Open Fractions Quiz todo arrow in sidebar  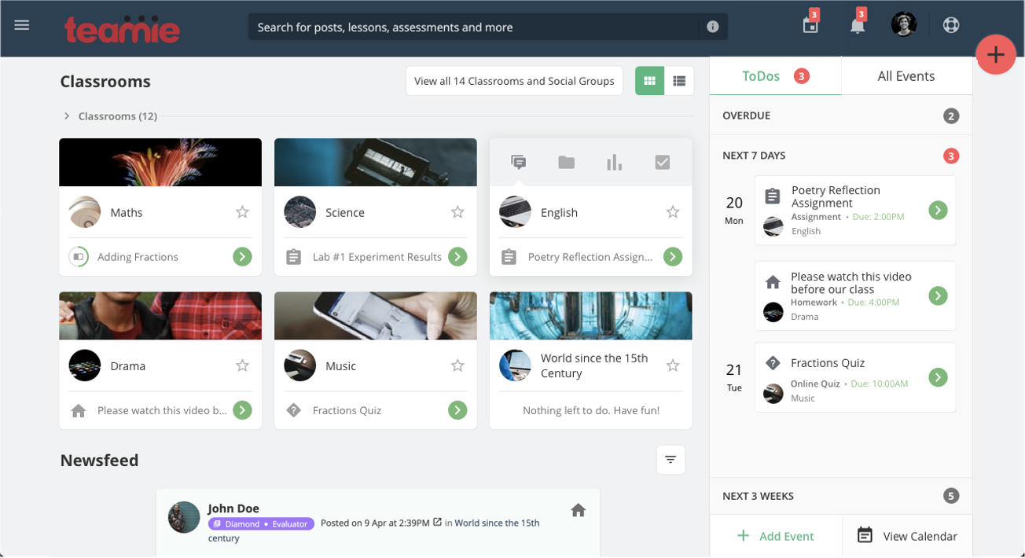938,377
